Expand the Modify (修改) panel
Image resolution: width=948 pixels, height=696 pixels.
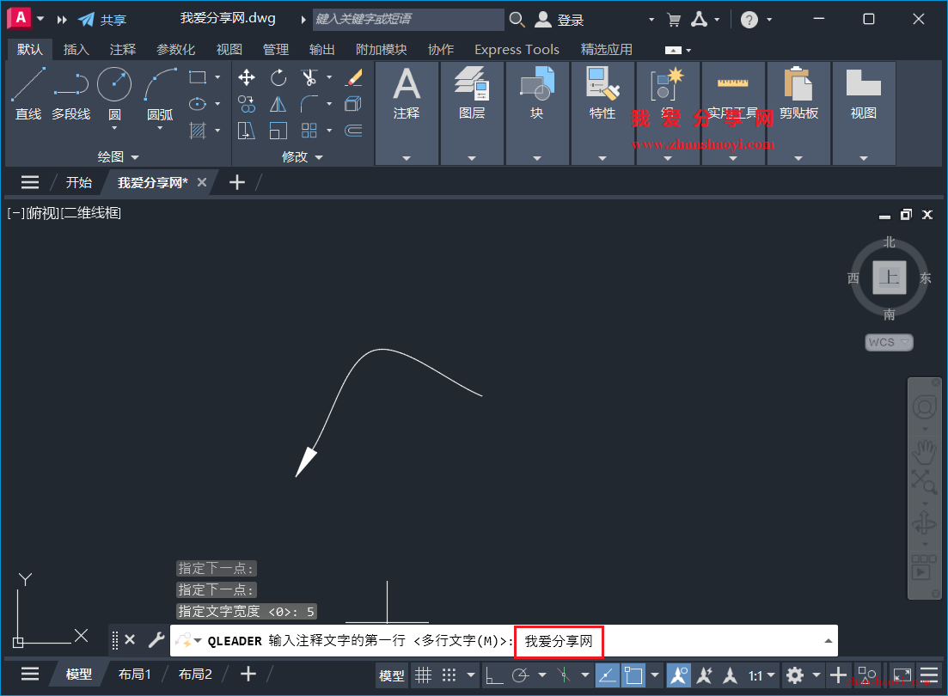tap(303, 156)
